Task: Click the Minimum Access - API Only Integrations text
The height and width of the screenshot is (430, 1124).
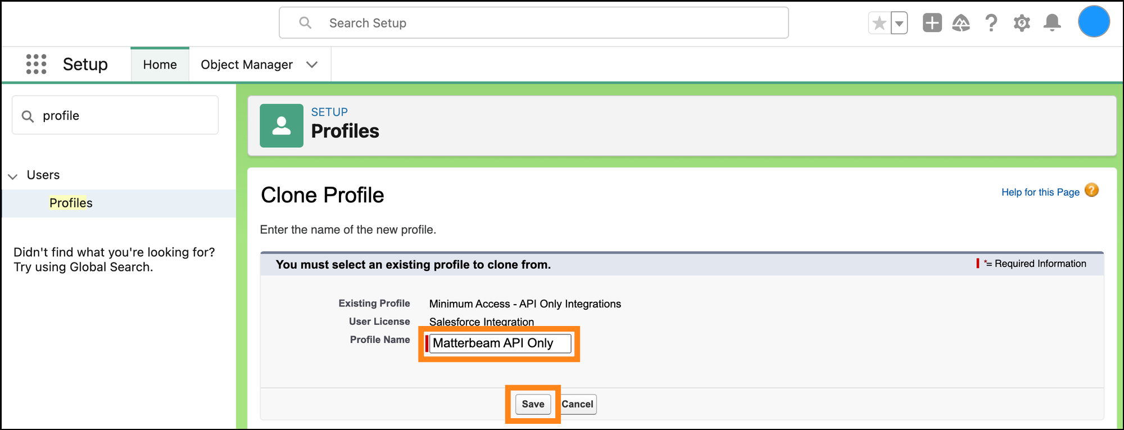Action: click(x=525, y=304)
